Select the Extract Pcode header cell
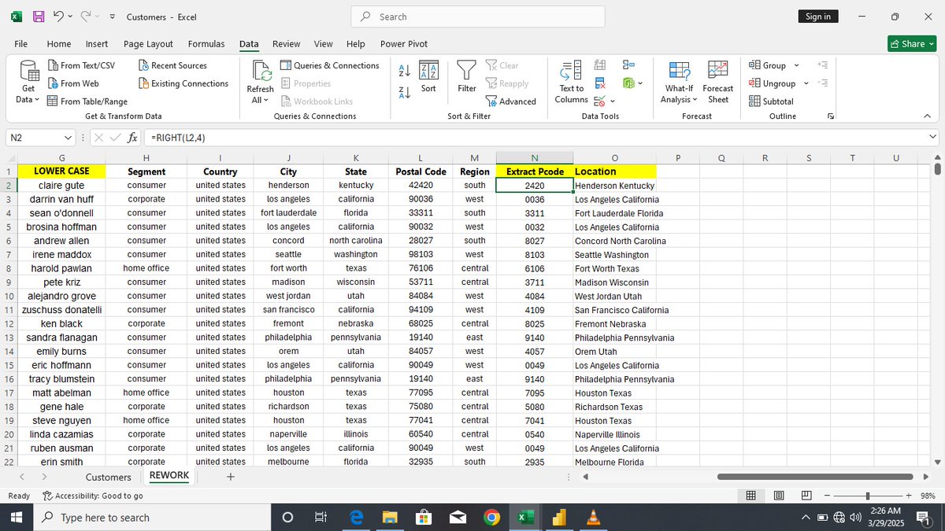Screen dimensions: 945x531 tap(535, 171)
